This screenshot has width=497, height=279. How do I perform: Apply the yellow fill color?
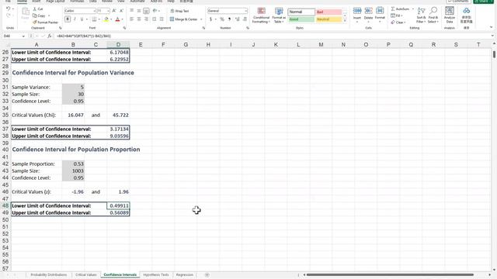tap(106, 19)
